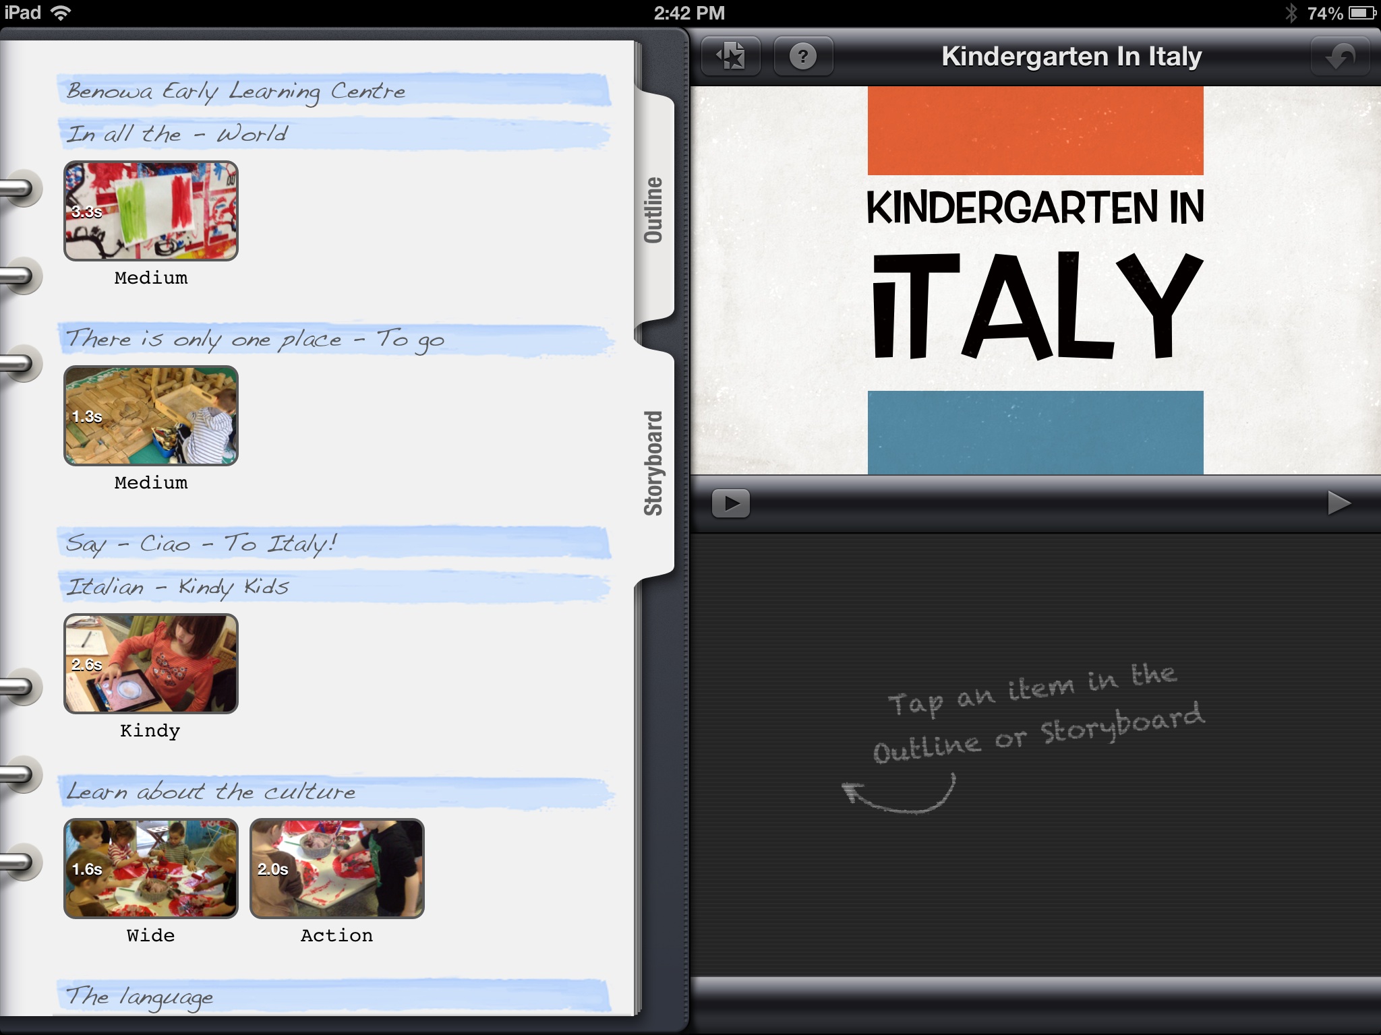The image size is (1381, 1035).
Task: Switch to the Outline tab
Action: tap(653, 210)
